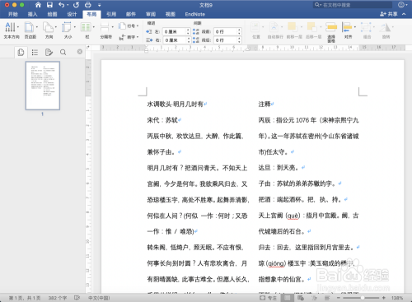This screenshot has width=412, height=302.
Task: Switch to web layout view in status bar
Action: pos(301,298)
